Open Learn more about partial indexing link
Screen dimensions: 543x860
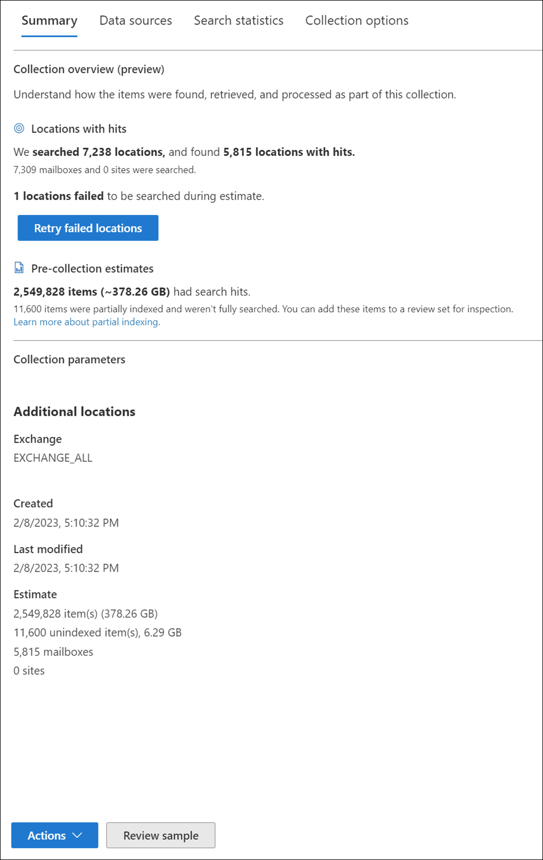pos(87,322)
